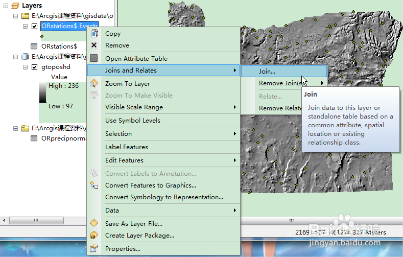The height and width of the screenshot is (257, 403).
Task: Open the Joins and Relates submenu
Action: tap(163, 70)
